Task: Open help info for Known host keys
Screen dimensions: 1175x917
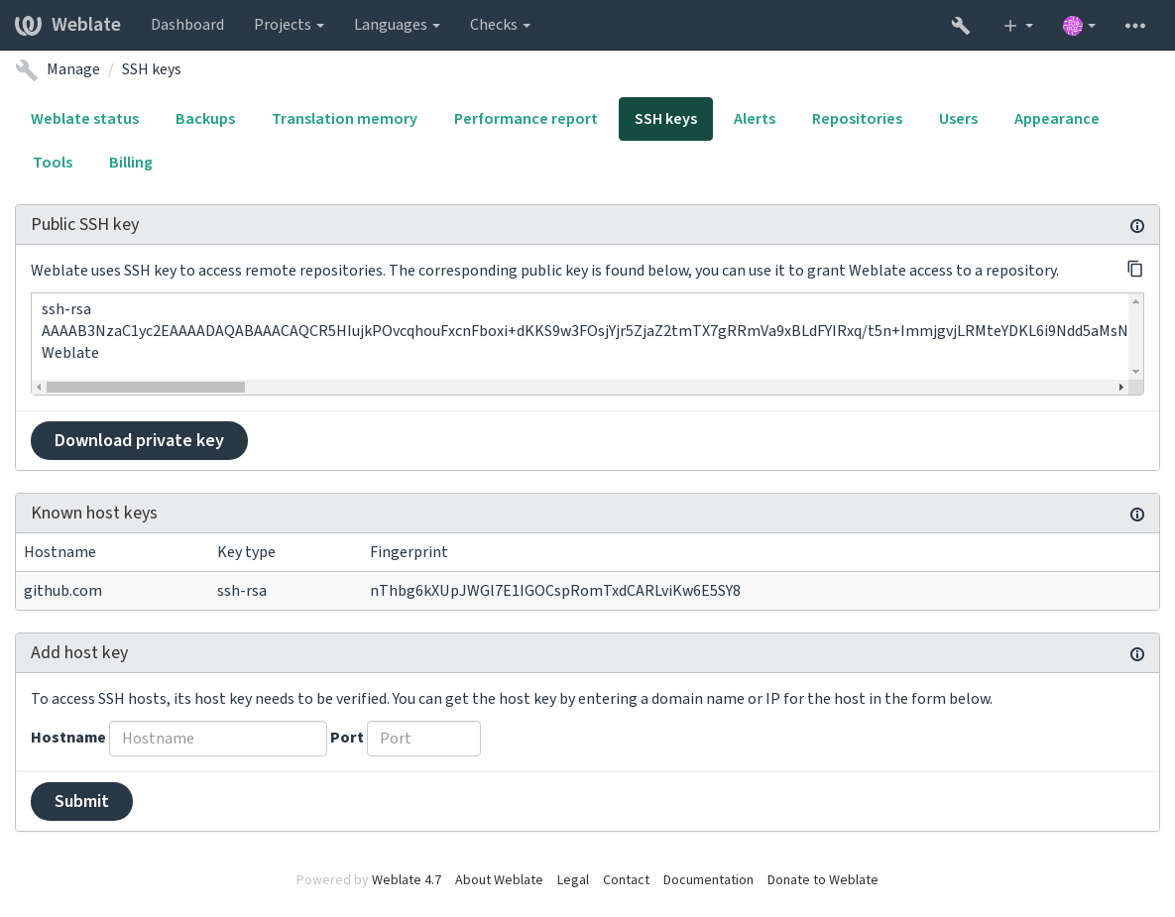Action: [x=1136, y=514]
